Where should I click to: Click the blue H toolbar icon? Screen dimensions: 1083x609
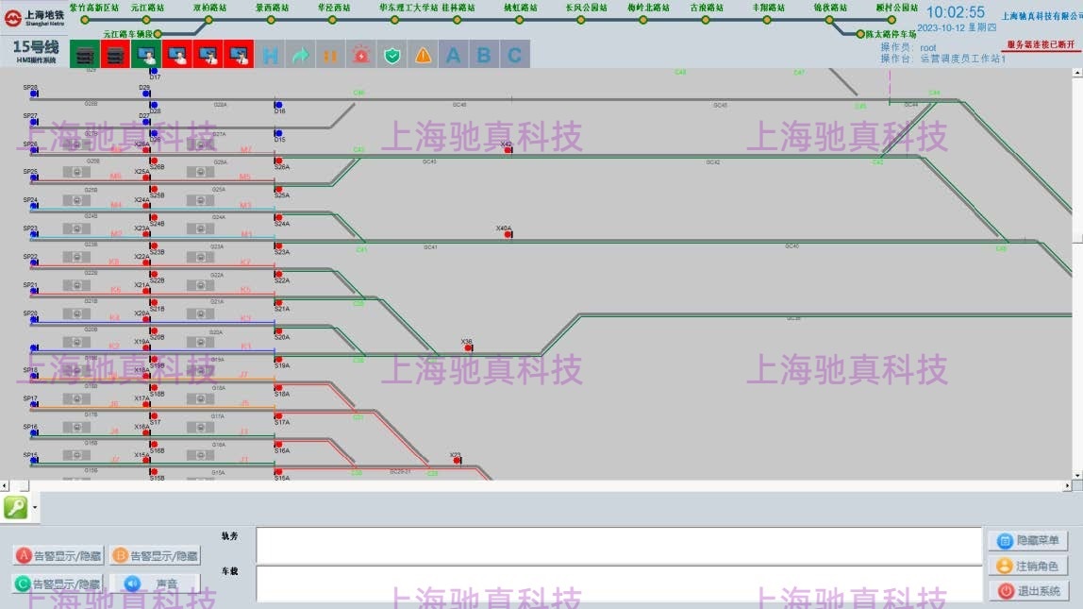point(270,55)
